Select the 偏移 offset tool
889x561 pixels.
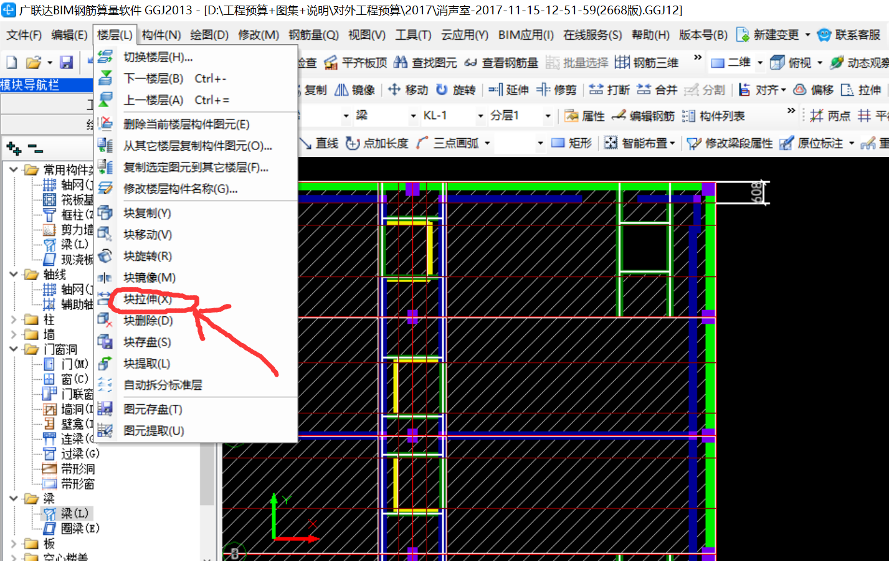click(x=814, y=90)
